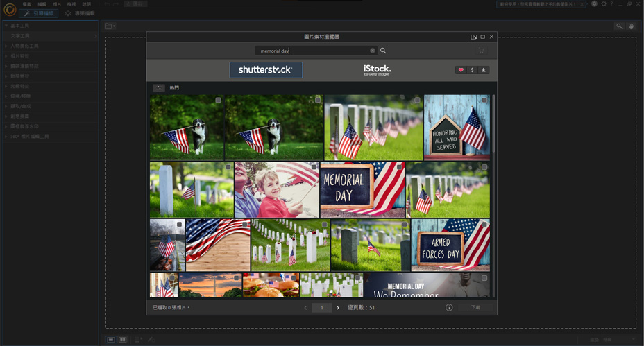Open the text tool submenu arrow in left panel
Viewport: 644px width, 346px height.
pos(95,35)
